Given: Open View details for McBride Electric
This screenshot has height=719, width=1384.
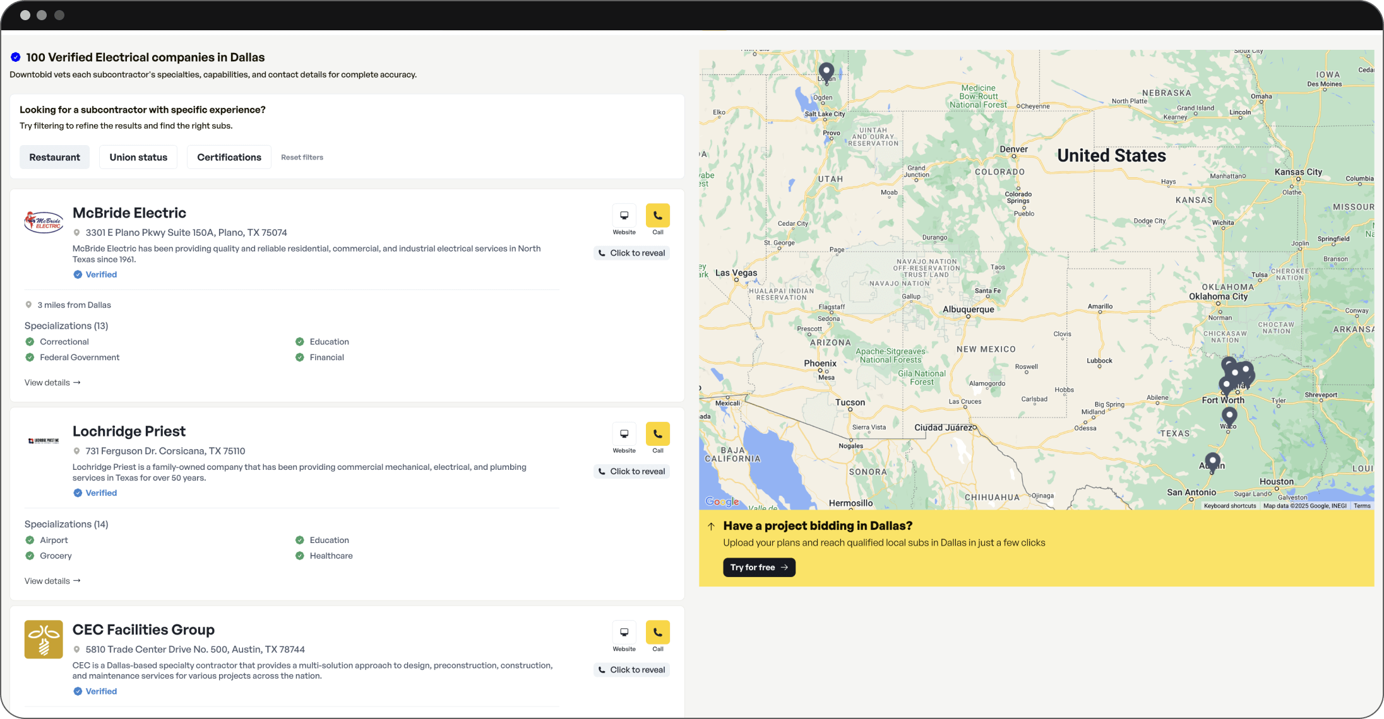Looking at the screenshot, I should 52,382.
